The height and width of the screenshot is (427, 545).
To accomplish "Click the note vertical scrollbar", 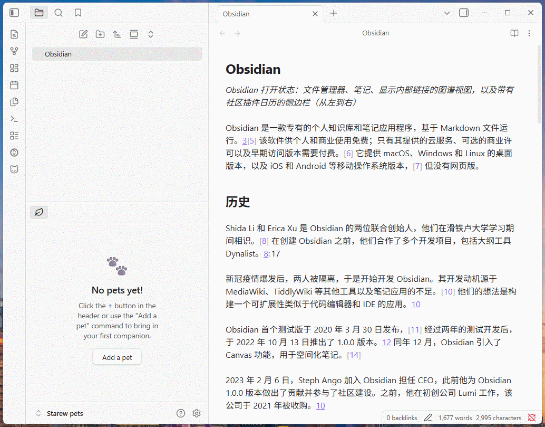I will (540, 84).
